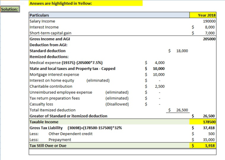Click the 'Interest on home equity' label
The image size is (225, 160).
[52, 80]
